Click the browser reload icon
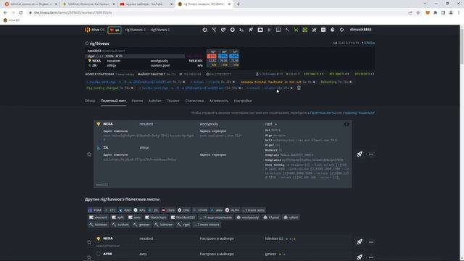The width and height of the screenshot is (464, 261). coord(21,13)
